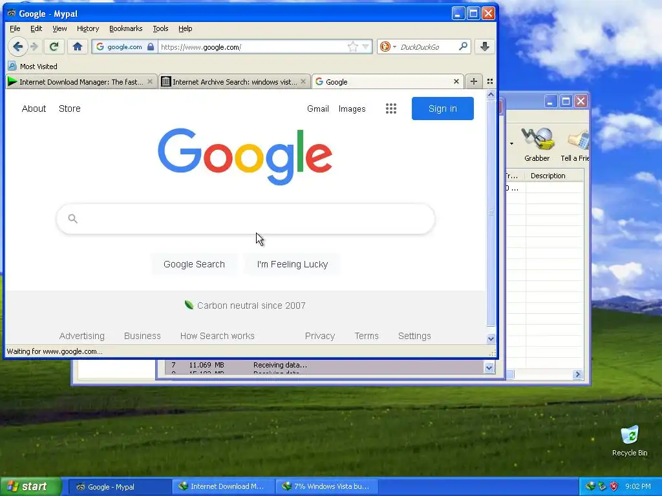Click the blue Sign in button
The height and width of the screenshot is (496, 662).
(442, 108)
